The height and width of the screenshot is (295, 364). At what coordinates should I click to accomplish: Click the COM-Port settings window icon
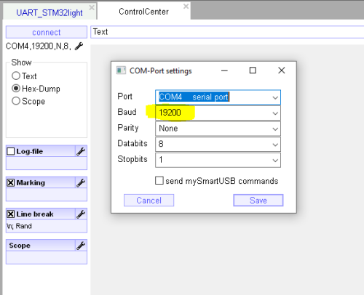click(x=121, y=70)
